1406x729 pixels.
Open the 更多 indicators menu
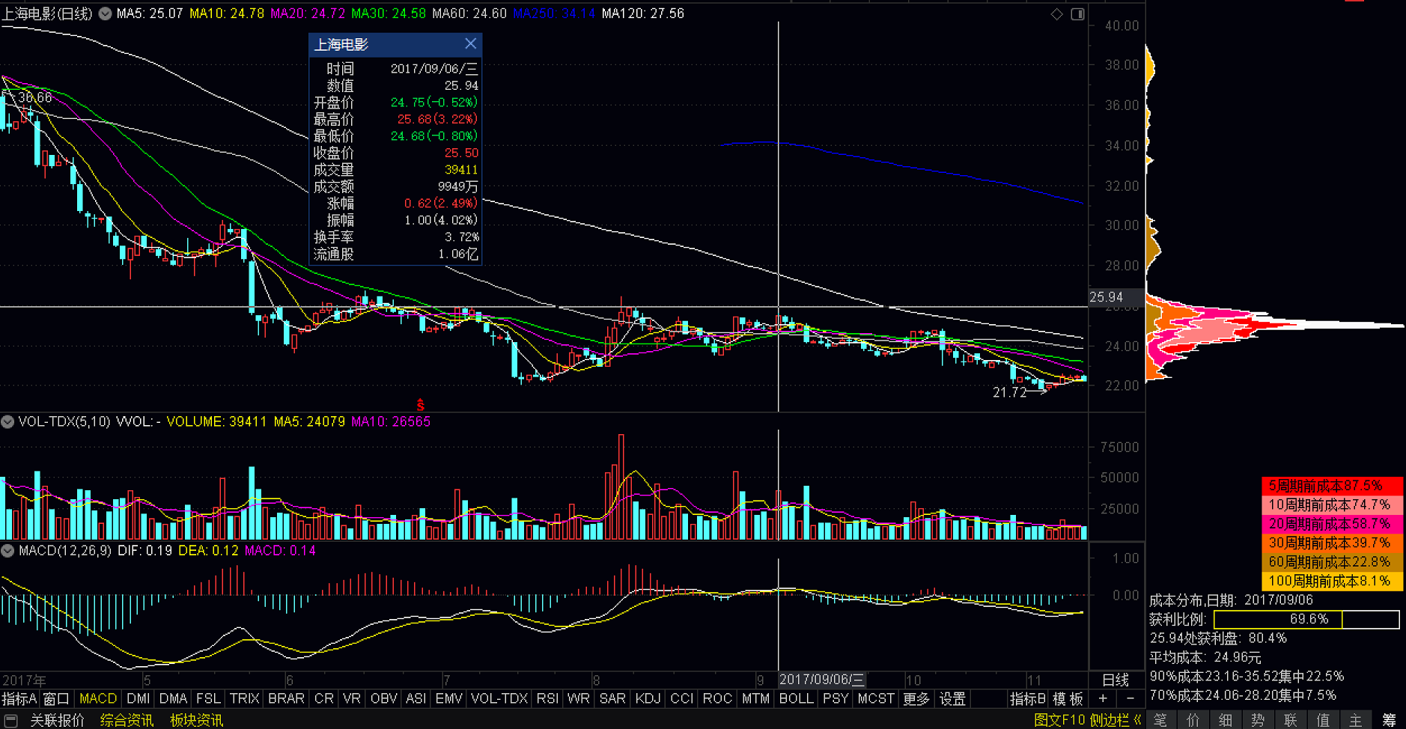[x=916, y=698]
